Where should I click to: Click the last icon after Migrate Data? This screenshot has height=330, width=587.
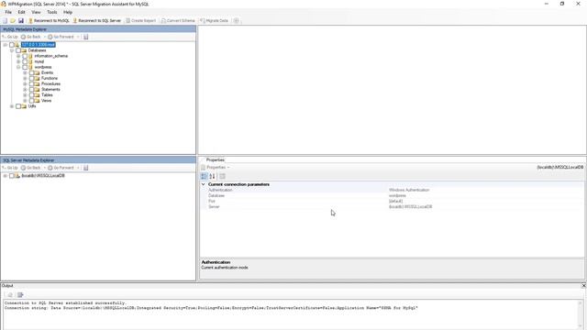(x=237, y=20)
